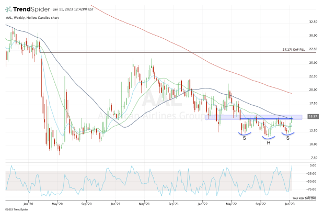Click the TrendSpider logo icon
The width and height of the screenshot is (324, 212).
tap(10, 9)
